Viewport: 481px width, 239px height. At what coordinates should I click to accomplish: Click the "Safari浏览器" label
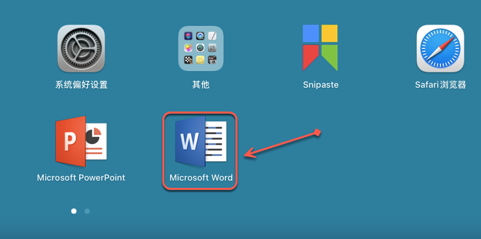[x=440, y=84]
